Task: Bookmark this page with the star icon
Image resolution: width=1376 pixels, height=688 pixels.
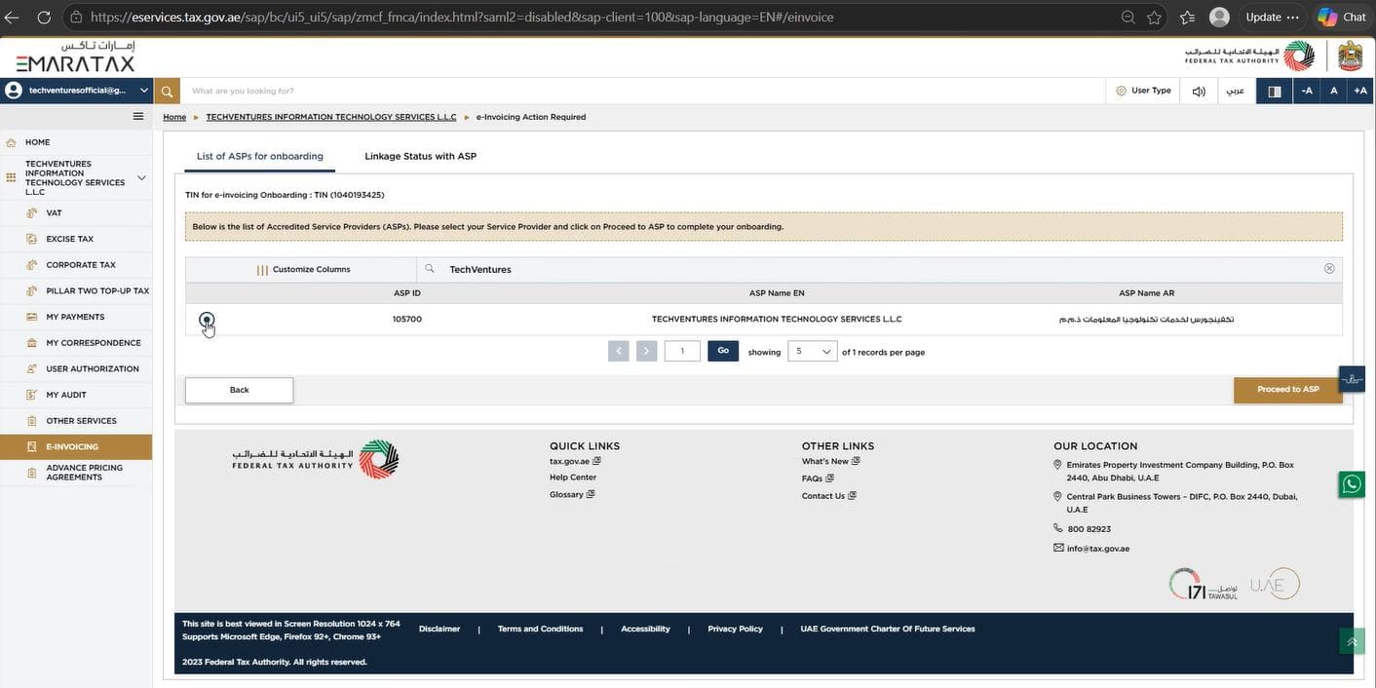Action: [x=1155, y=18]
